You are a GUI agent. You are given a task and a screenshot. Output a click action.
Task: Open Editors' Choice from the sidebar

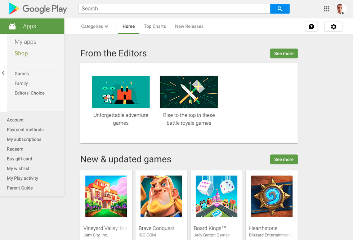(29, 93)
